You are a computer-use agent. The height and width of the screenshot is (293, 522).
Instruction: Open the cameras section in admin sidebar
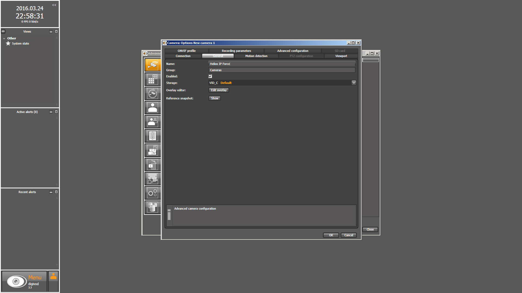[x=153, y=65]
